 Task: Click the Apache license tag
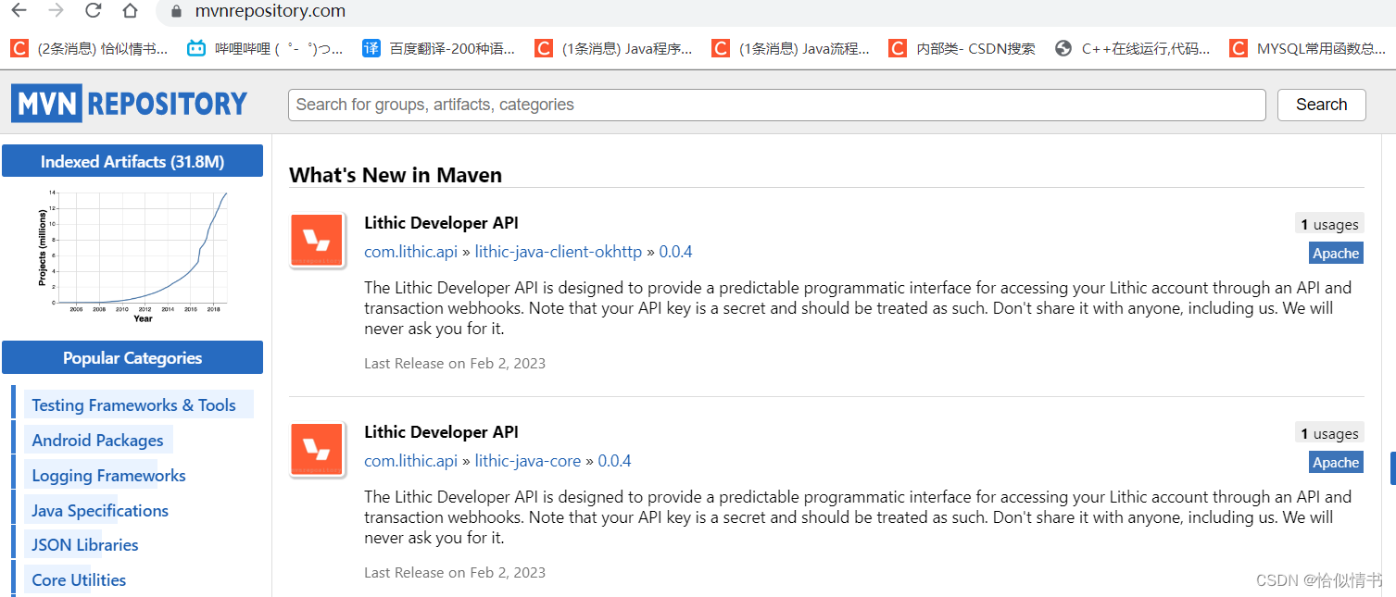tap(1335, 252)
